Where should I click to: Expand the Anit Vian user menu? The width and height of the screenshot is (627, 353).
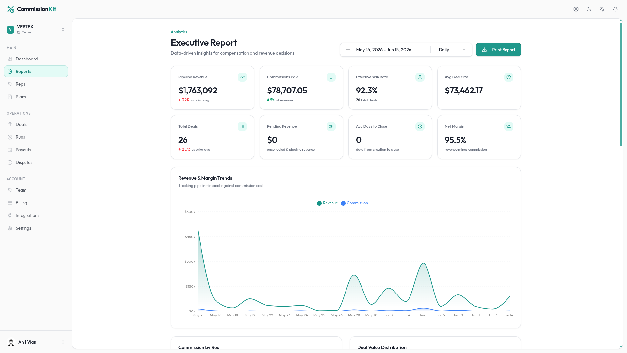[36, 342]
